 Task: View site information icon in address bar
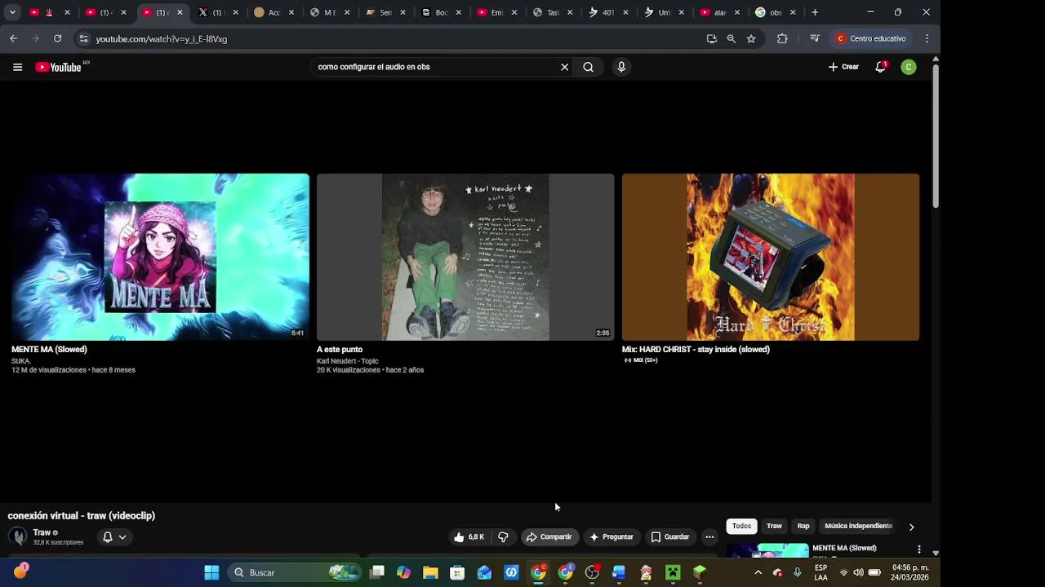[x=82, y=38]
